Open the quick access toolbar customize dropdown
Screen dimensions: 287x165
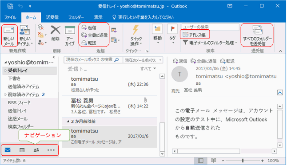tap(30, 6)
